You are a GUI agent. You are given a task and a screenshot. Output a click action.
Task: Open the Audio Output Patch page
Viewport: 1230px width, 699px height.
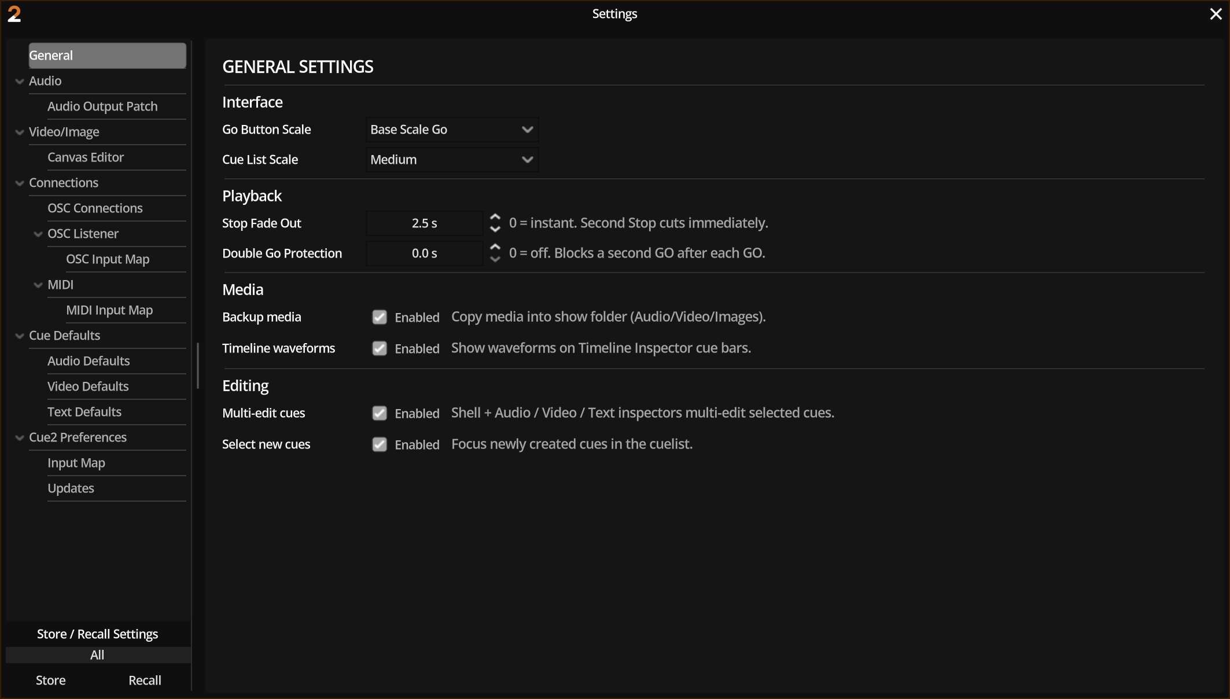coord(116,106)
